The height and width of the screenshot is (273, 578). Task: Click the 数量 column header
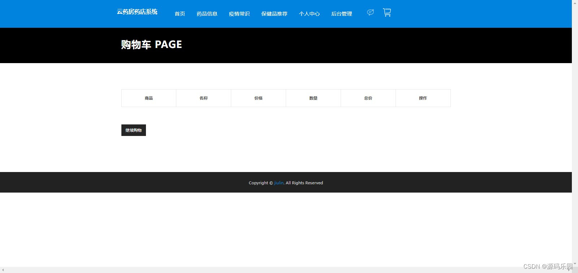click(x=314, y=98)
